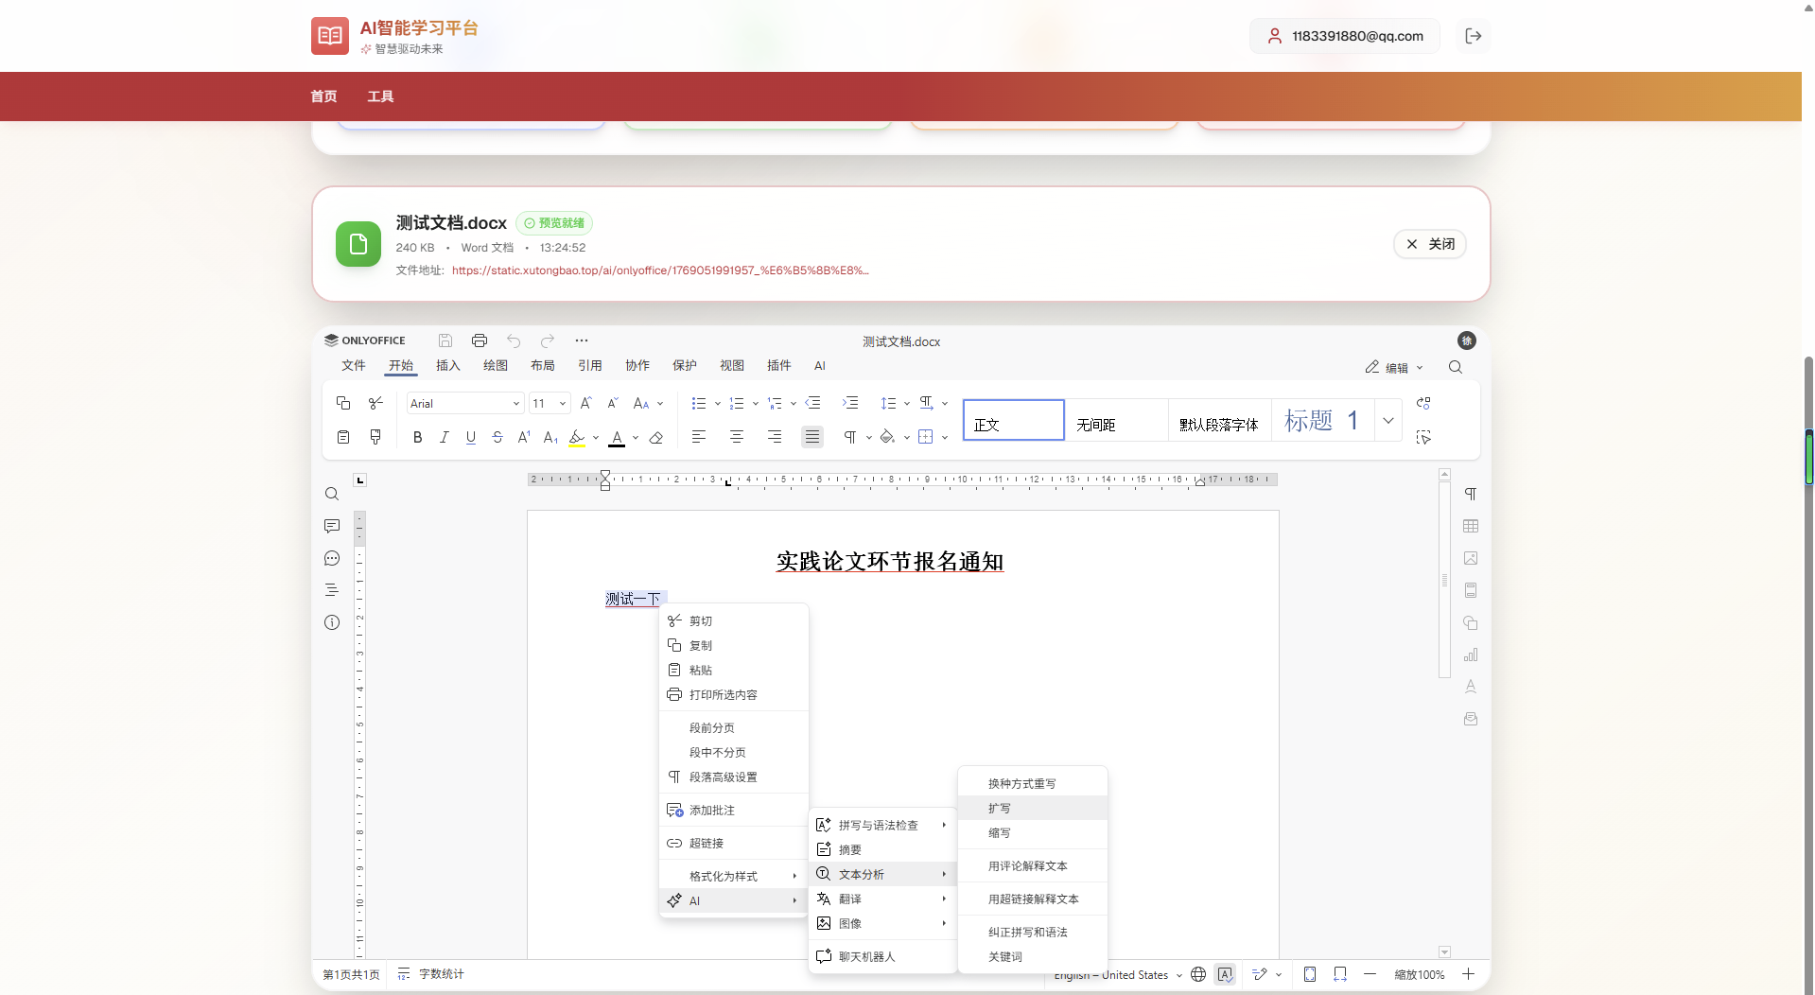The image size is (1815, 995).
Task: Click the clear style eraser icon
Action: (x=656, y=437)
